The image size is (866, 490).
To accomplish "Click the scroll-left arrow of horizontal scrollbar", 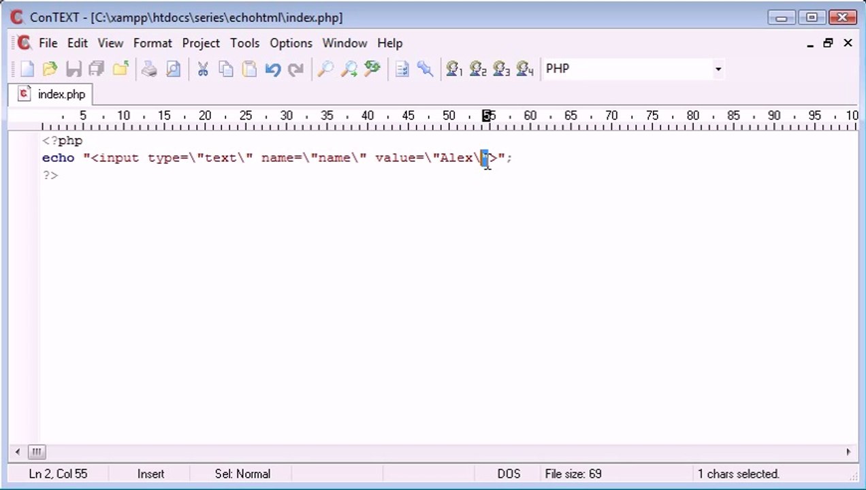I will click(18, 451).
